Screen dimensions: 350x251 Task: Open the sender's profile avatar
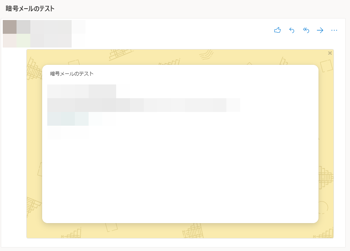[x=16, y=34]
